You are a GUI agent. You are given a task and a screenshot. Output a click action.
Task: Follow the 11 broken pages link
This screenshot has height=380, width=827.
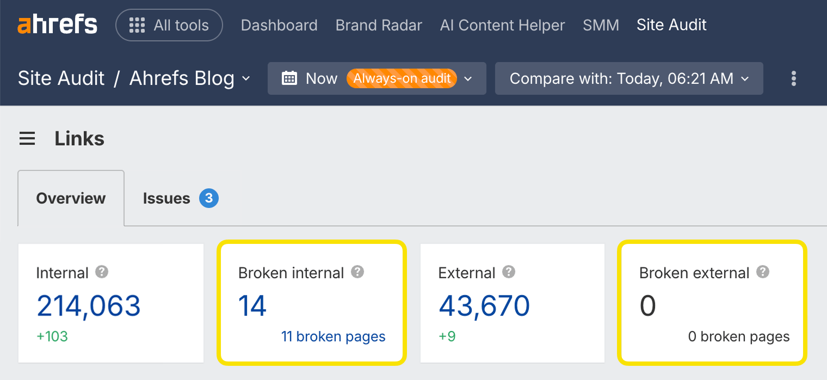coord(334,336)
